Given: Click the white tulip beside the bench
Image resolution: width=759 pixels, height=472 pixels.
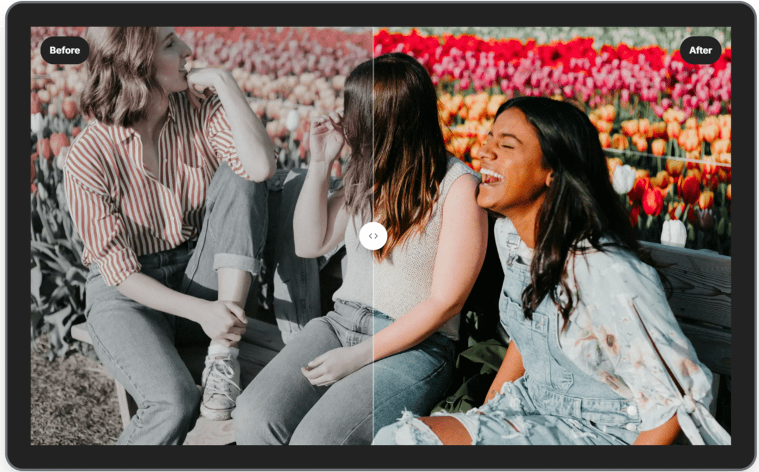Looking at the screenshot, I should coord(673,232).
